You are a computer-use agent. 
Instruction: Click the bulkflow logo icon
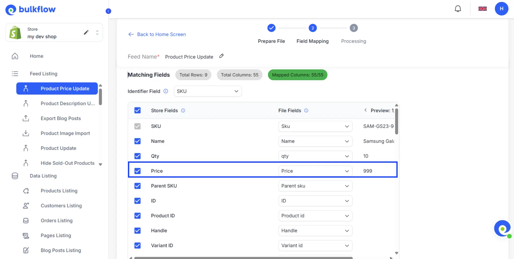pyautogui.click(x=11, y=10)
